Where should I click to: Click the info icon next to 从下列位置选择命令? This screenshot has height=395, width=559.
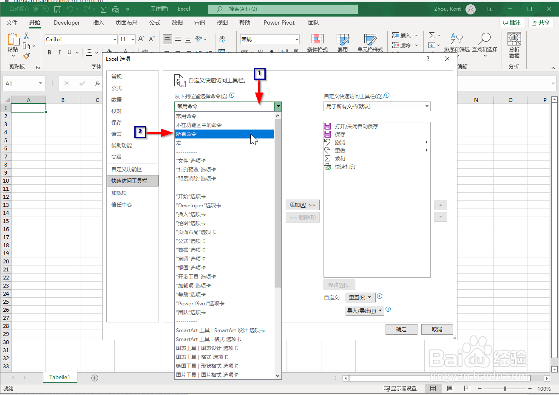232,96
